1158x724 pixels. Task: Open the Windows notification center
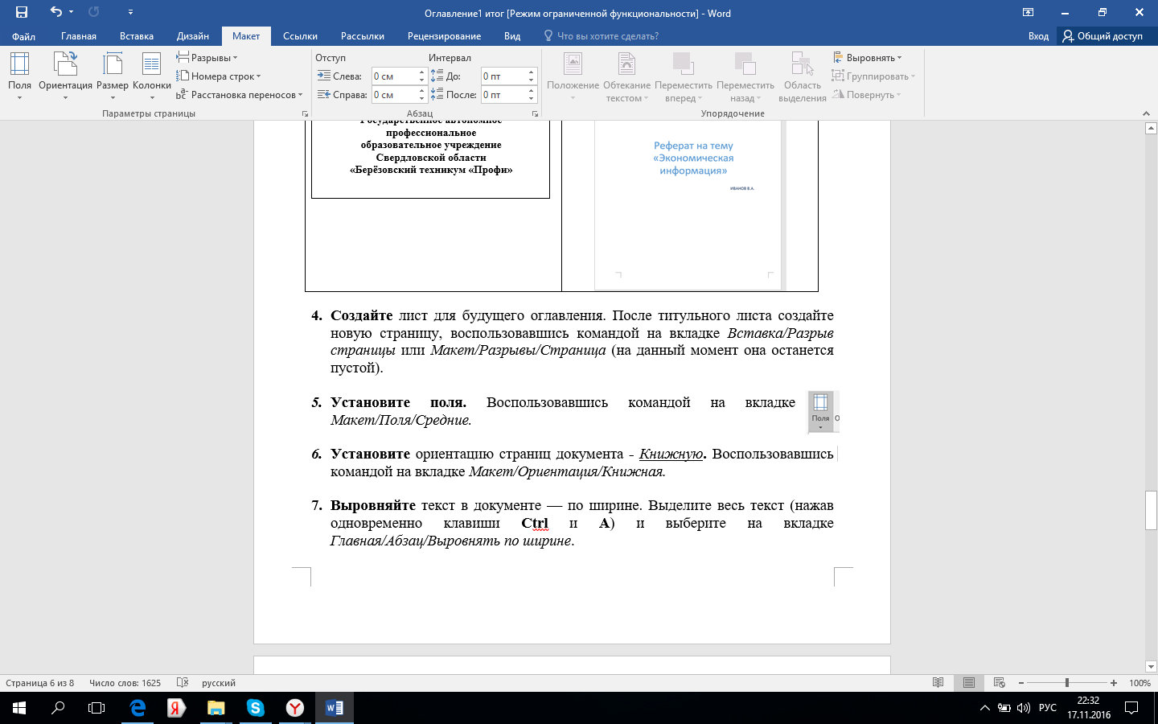point(1131,708)
